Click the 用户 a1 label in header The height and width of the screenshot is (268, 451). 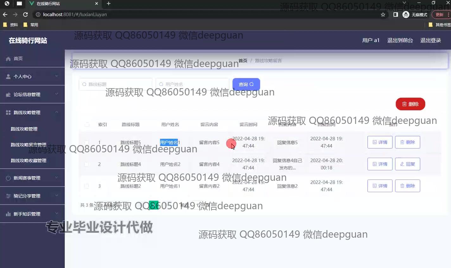pyautogui.click(x=371, y=40)
